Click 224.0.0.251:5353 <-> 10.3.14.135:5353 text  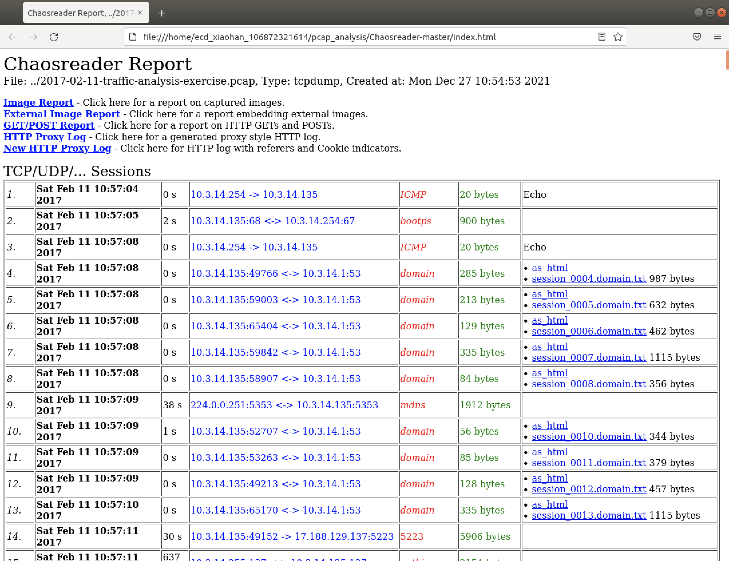click(x=284, y=405)
